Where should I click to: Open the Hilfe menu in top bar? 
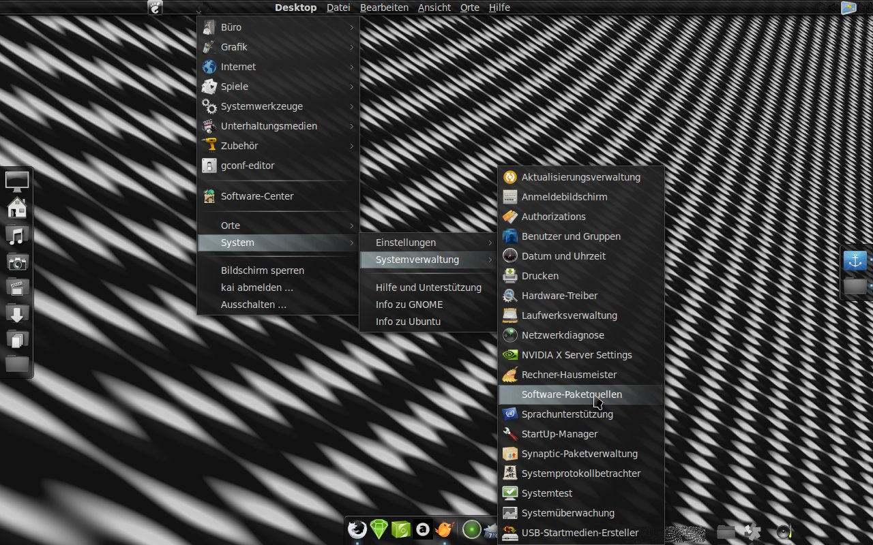click(499, 7)
